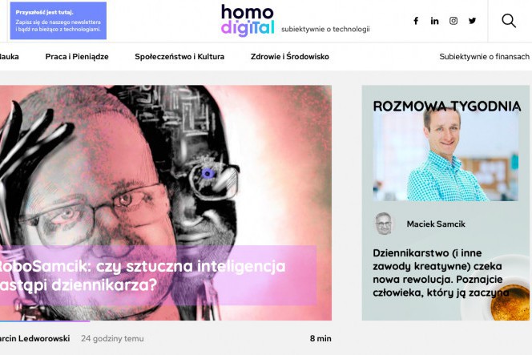Click the ROZMOWA TYGODNIA heading
Image resolution: width=532 pixels, height=355 pixels.
coord(447,107)
